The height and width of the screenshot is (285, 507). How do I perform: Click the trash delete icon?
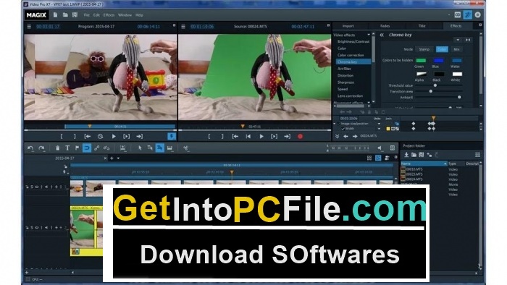[x=57, y=148]
